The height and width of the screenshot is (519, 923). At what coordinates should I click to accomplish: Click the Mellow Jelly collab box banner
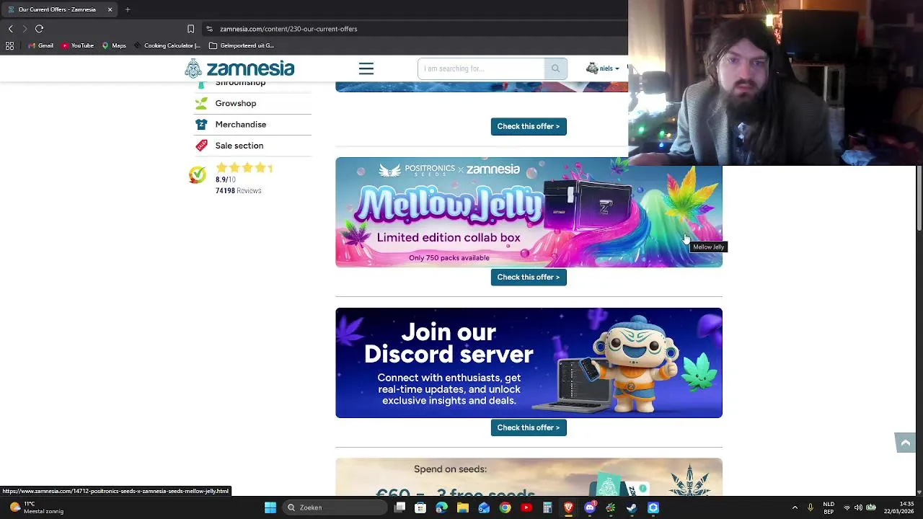(x=529, y=212)
